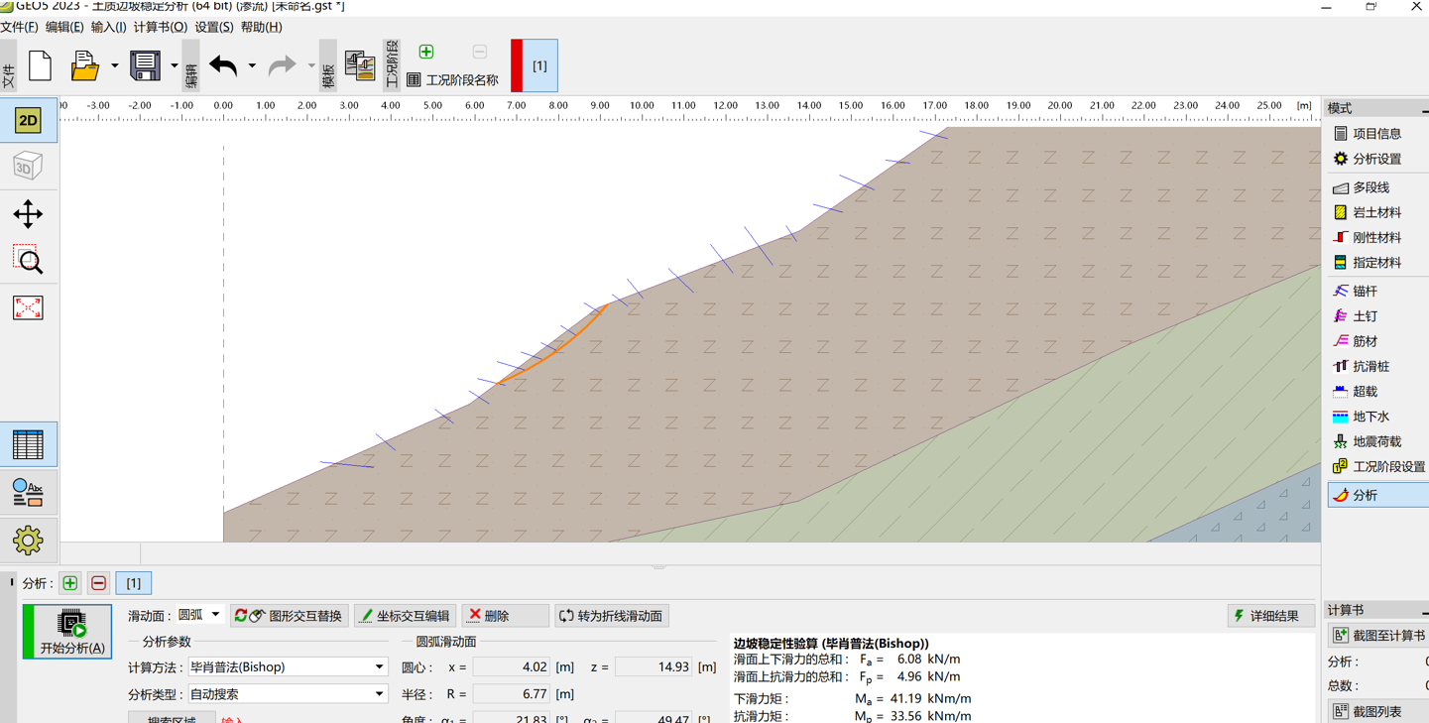Switch to 2D view mode
Screen dimensions: 1429x723
pos(28,120)
